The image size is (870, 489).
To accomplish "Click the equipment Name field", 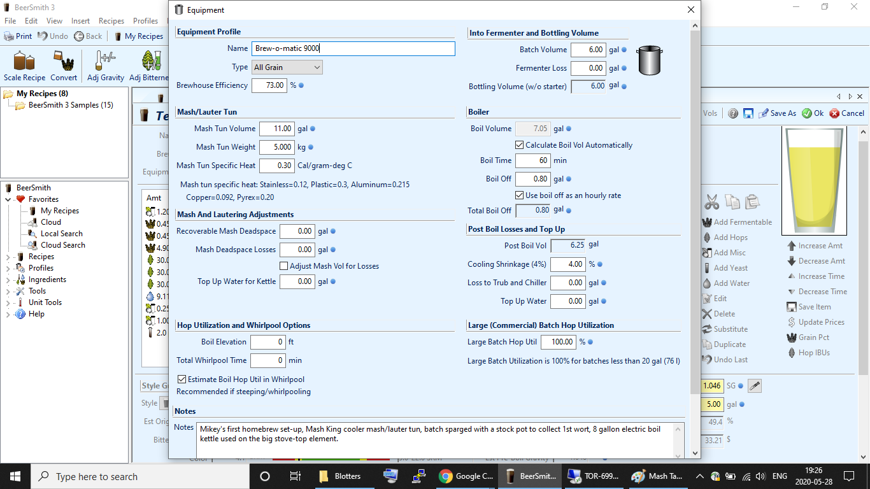I will point(353,48).
